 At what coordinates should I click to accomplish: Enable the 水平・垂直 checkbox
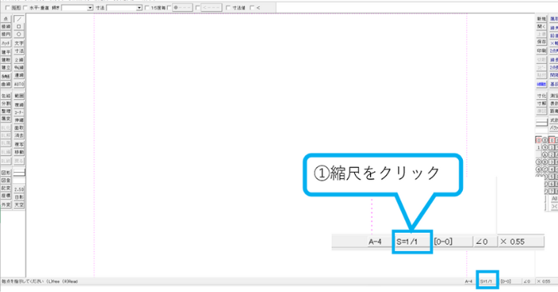26,7
